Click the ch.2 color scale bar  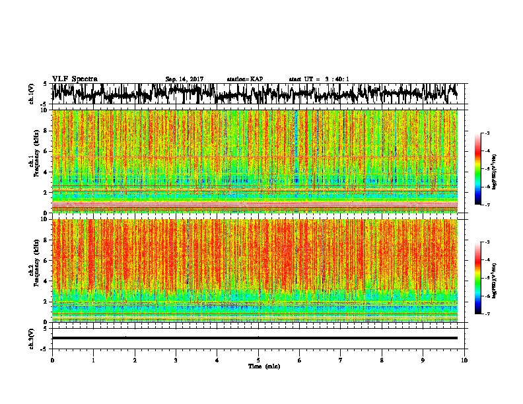point(478,278)
